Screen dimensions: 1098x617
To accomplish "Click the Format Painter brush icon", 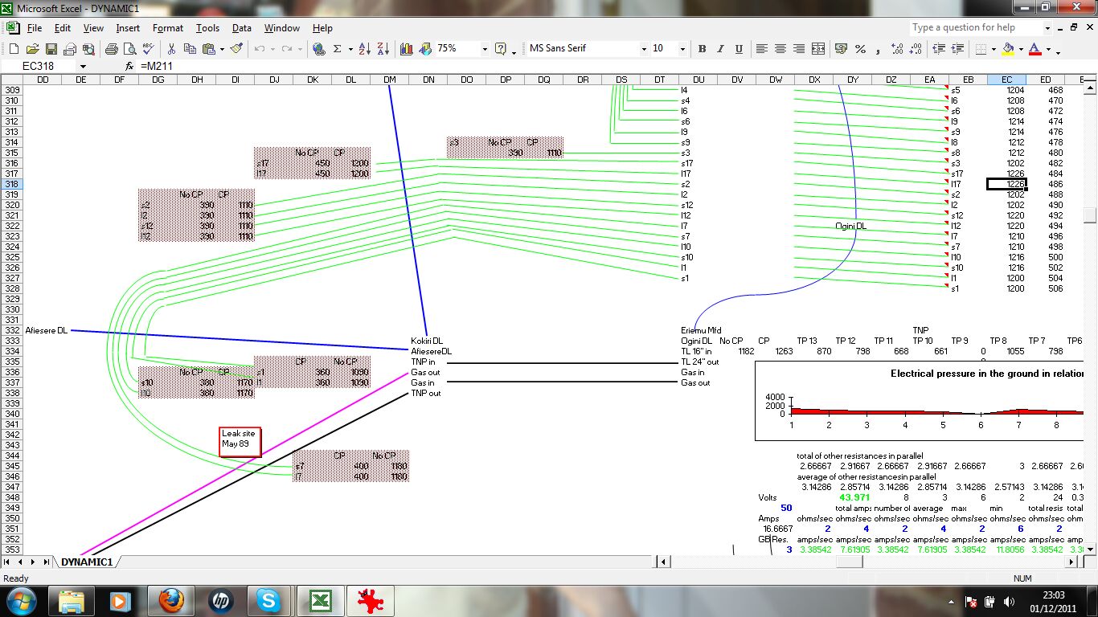I will pos(236,49).
